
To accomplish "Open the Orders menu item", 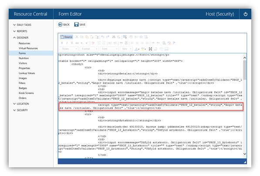I will [x=23, y=98].
